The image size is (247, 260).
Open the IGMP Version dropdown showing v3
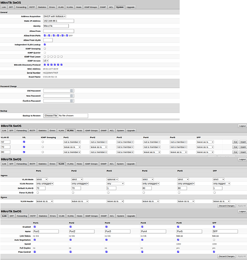coord(46,60)
